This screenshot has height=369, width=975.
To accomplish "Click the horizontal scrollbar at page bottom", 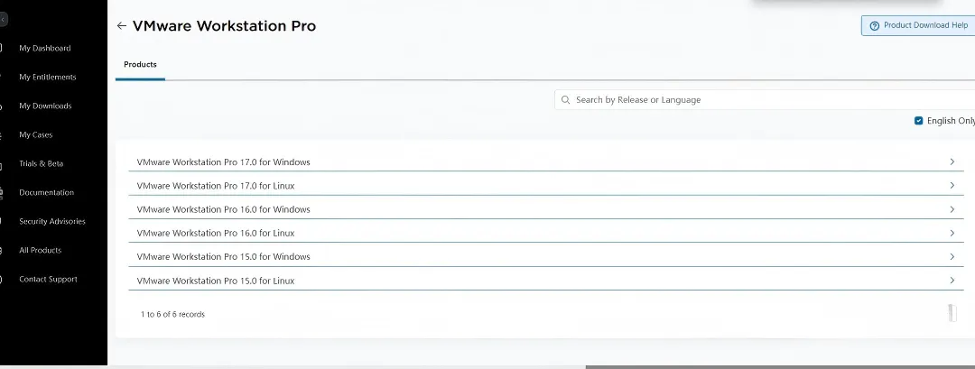I will point(780,366).
